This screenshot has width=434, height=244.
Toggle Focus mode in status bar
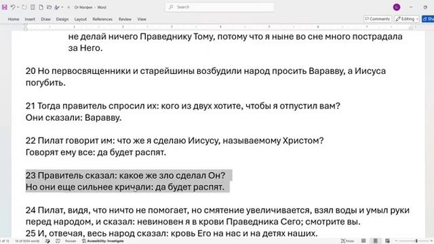coord(347,241)
